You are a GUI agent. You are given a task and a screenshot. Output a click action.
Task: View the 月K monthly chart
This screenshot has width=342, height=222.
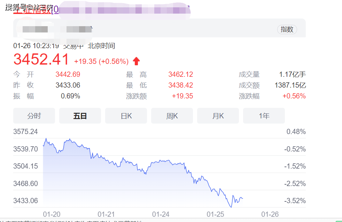[218, 116]
